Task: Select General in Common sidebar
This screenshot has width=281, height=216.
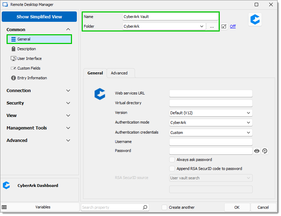Action: [39, 39]
